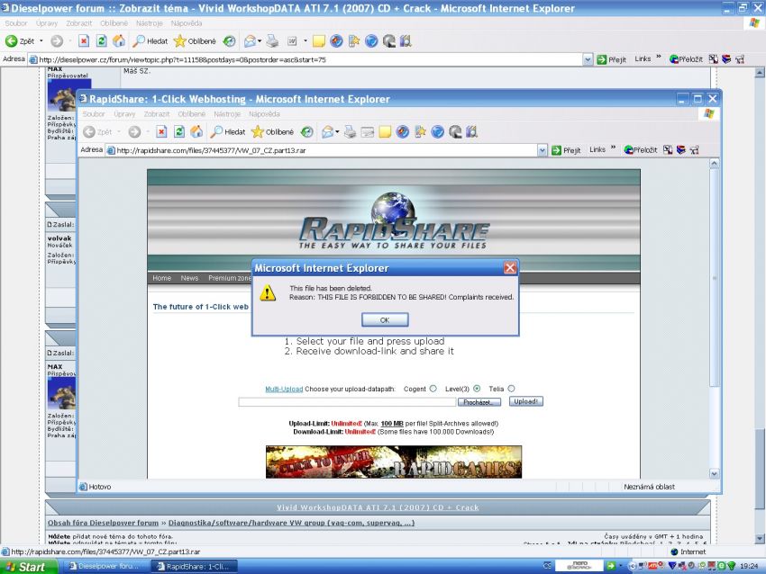The width and height of the screenshot is (766, 574).
Task: Click Zpět back button in Dieselpower window
Action: [x=20, y=41]
